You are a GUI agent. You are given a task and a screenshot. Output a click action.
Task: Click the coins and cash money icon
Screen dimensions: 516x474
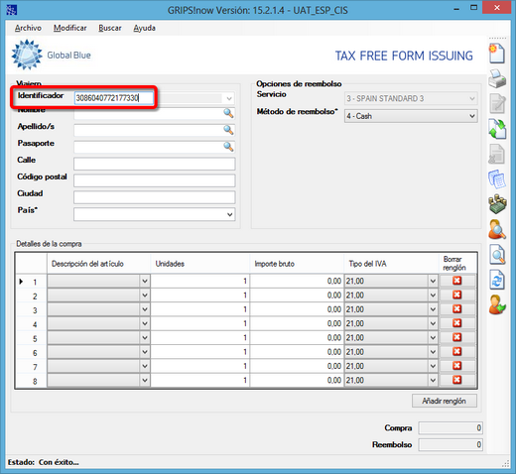497,204
